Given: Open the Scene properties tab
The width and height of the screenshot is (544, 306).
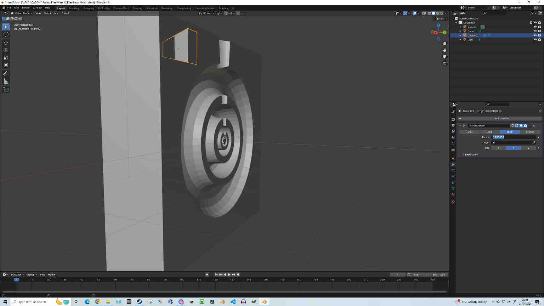Looking at the screenshot, I should click(x=453, y=137).
